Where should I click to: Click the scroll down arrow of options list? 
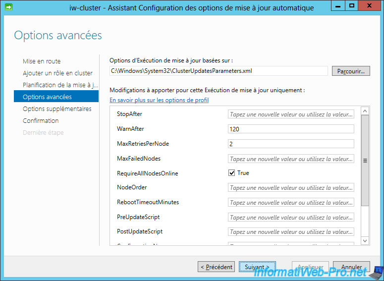[x=365, y=241]
